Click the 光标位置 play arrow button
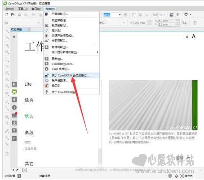 [19, 176]
